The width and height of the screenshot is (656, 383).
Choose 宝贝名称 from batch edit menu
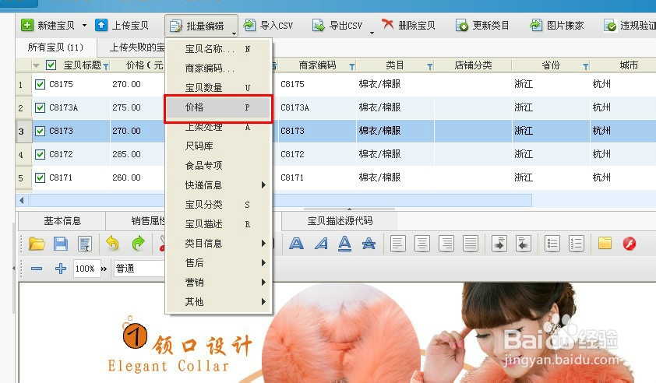pos(219,49)
